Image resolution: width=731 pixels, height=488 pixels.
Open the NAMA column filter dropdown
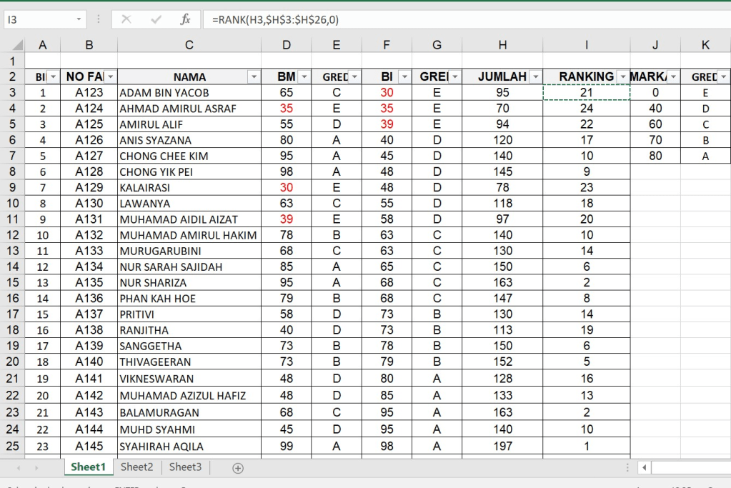(x=253, y=76)
